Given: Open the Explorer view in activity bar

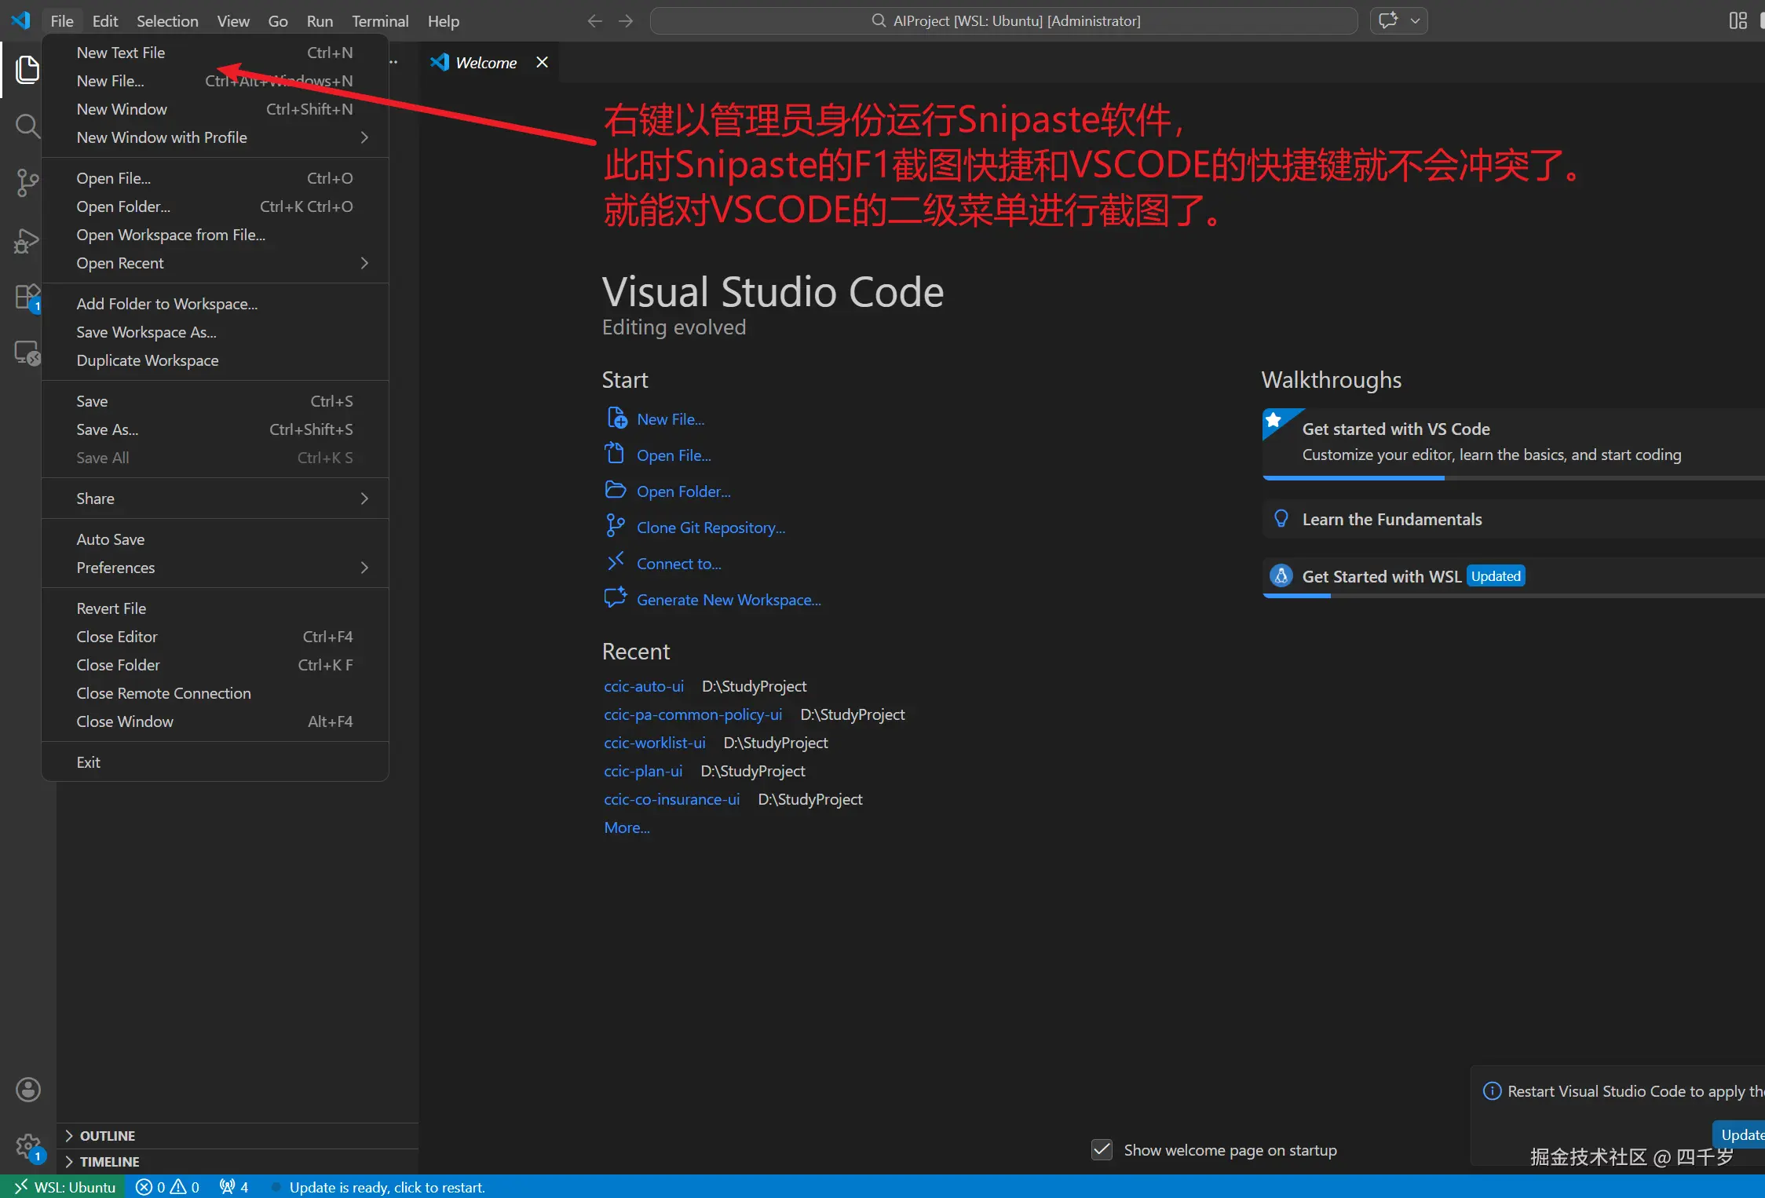Looking at the screenshot, I should coord(27,70).
